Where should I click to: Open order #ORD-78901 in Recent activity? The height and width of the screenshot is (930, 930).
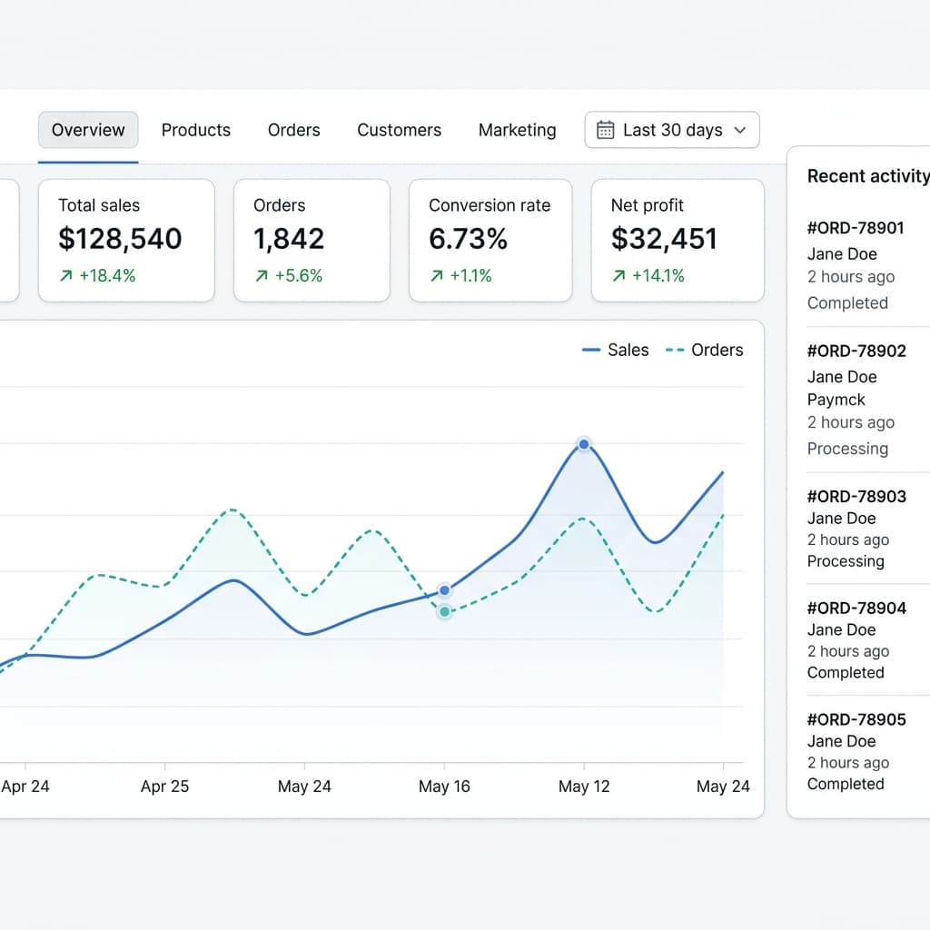pos(856,228)
